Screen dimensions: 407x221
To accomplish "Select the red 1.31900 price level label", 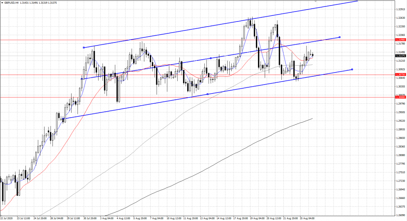I will pos(400,40).
